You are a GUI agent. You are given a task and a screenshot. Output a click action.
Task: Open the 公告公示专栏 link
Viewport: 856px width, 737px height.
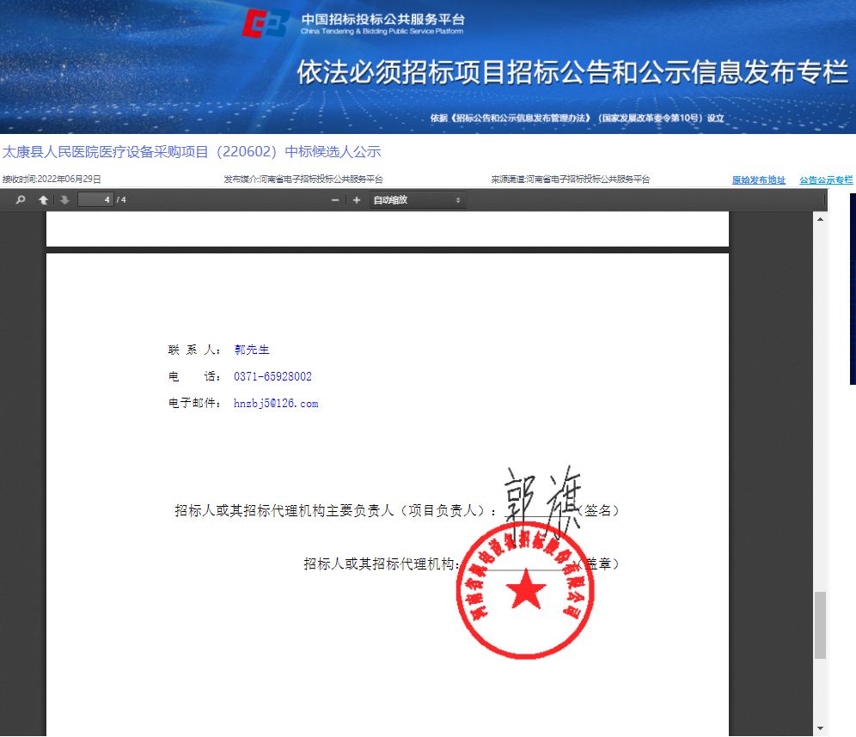click(x=826, y=180)
